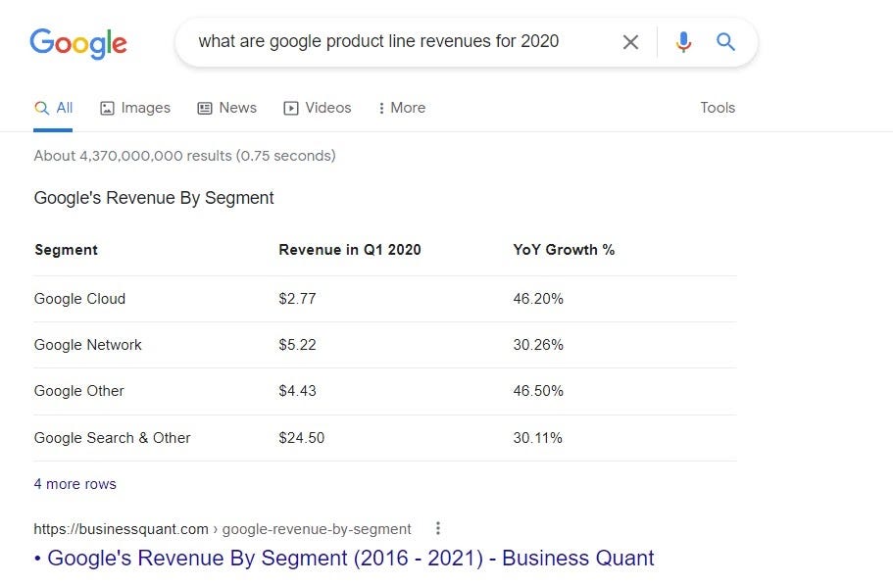Click the About 4,370,000,000 results text
Viewport: 893px width, 585px height.
[x=184, y=156]
